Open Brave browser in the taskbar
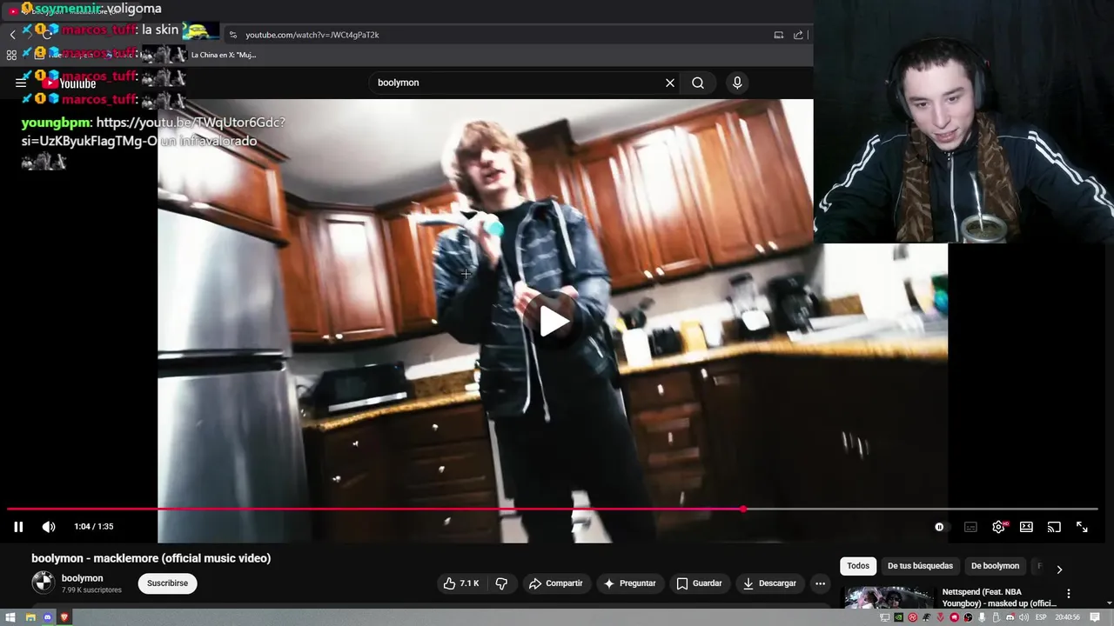 coord(64,617)
